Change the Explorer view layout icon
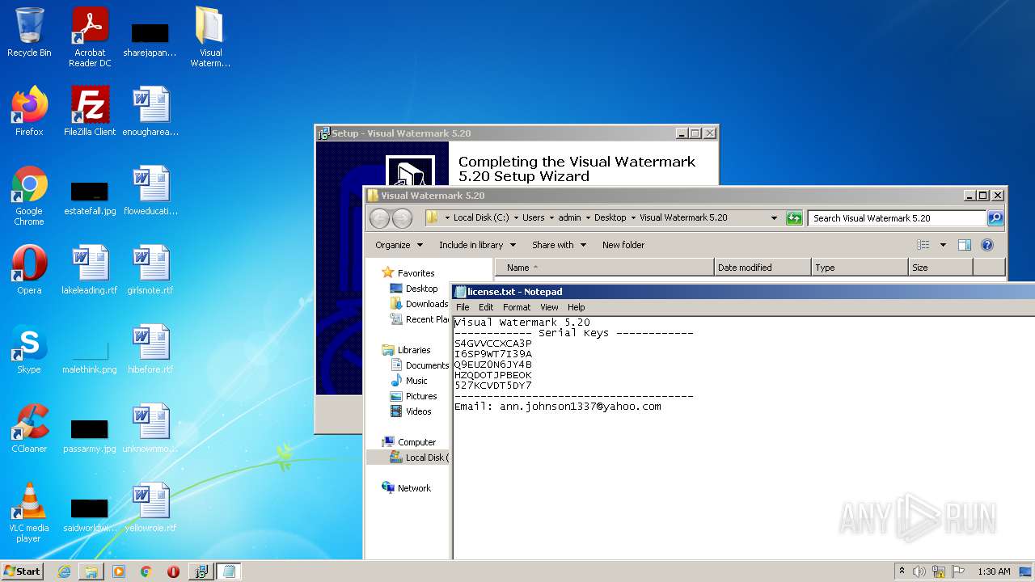 click(x=923, y=245)
